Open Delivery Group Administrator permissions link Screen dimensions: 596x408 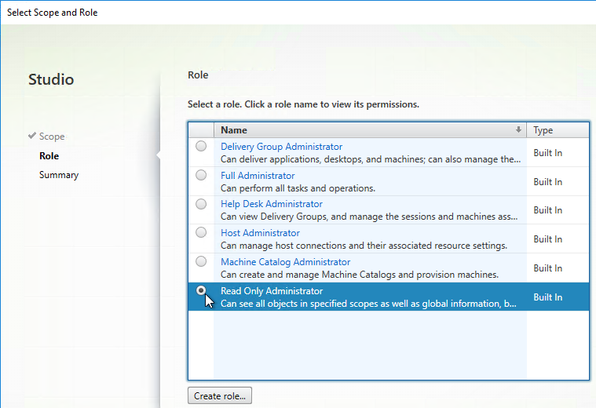coord(281,147)
